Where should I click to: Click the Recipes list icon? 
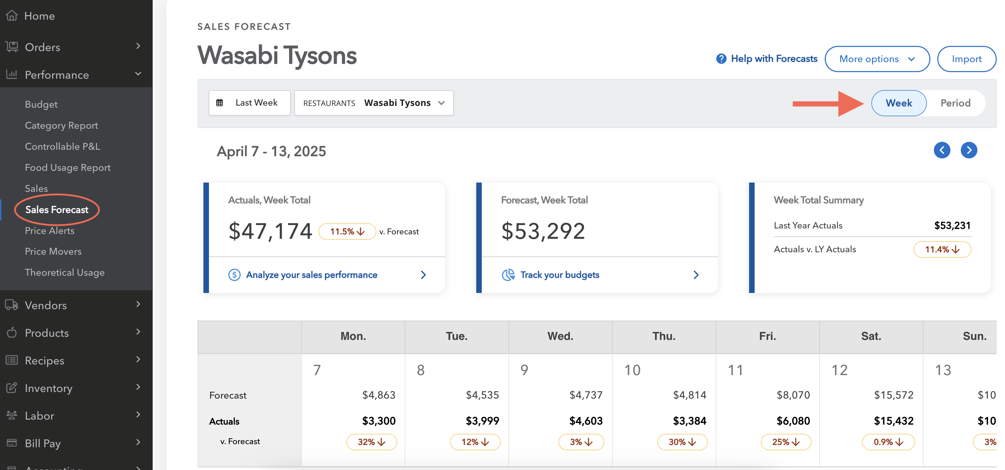coord(12,360)
